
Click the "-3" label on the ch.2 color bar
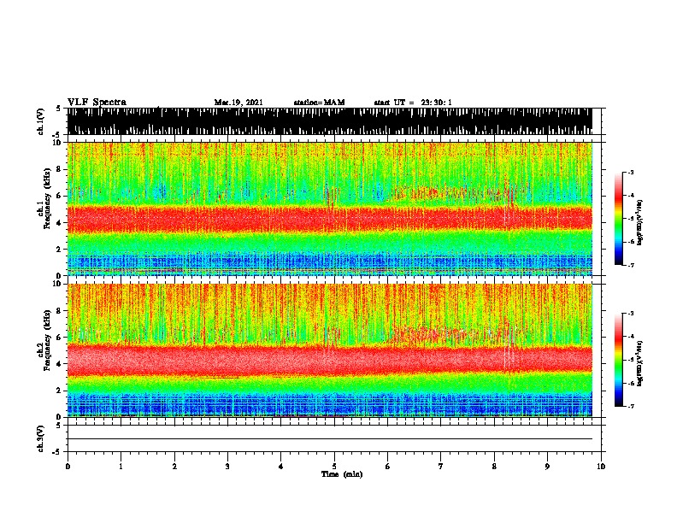point(630,314)
